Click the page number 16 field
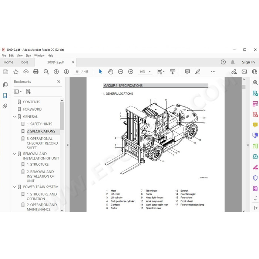 (77, 71)
